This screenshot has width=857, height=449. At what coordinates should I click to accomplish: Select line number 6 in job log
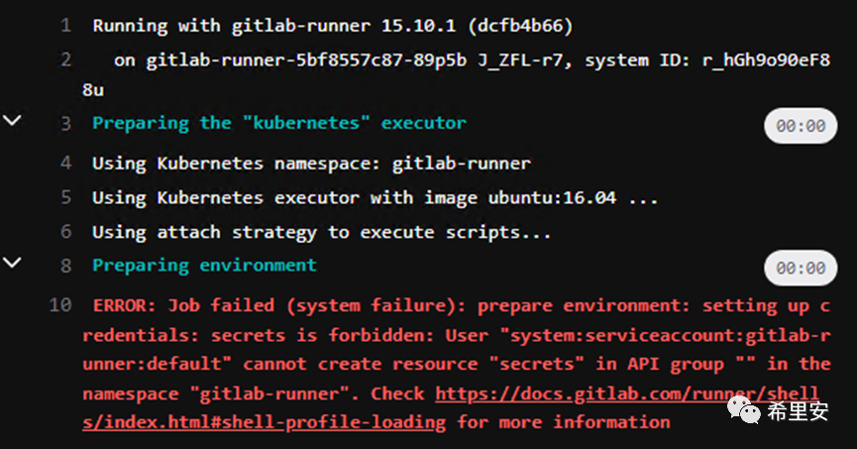pyautogui.click(x=65, y=232)
